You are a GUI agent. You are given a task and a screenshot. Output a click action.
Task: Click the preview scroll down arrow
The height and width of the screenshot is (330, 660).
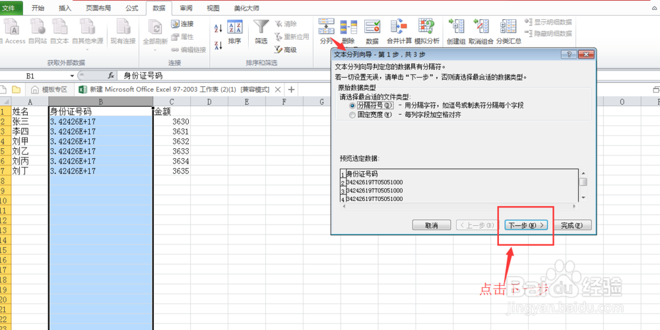(x=583, y=197)
